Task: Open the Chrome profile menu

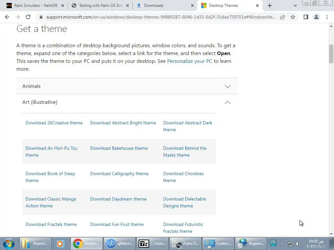Action: tap(316, 17)
